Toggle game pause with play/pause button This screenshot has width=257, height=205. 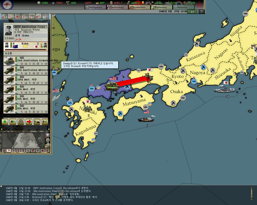pyautogui.click(x=192, y=12)
